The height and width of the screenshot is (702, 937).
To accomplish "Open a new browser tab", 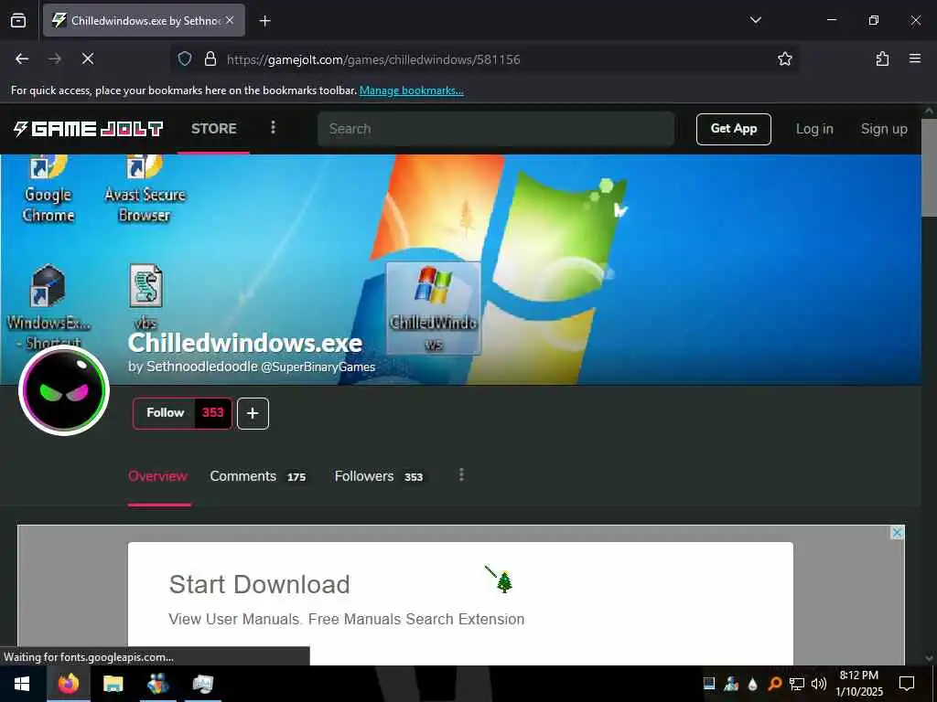I will pyautogui.click(x=264, y=21).
